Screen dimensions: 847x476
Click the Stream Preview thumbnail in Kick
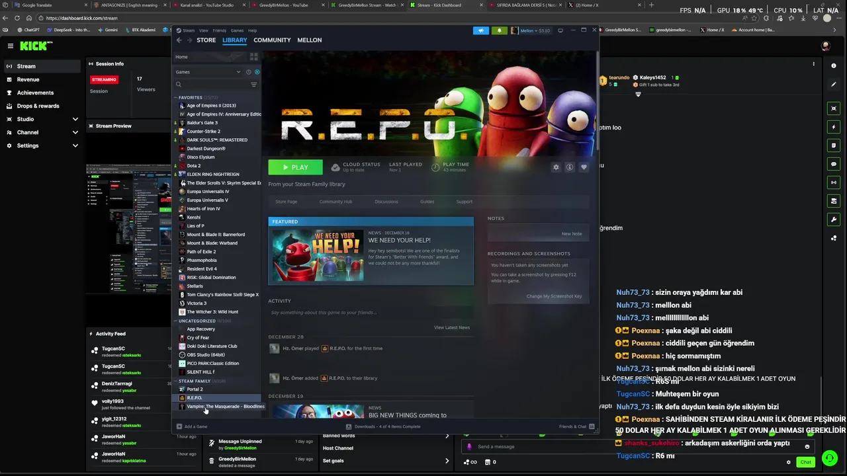coord(128,229)
